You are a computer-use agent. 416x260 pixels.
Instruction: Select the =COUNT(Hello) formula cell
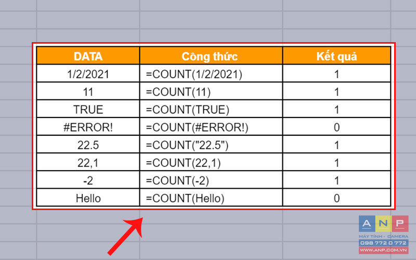(x=210, y=198)
